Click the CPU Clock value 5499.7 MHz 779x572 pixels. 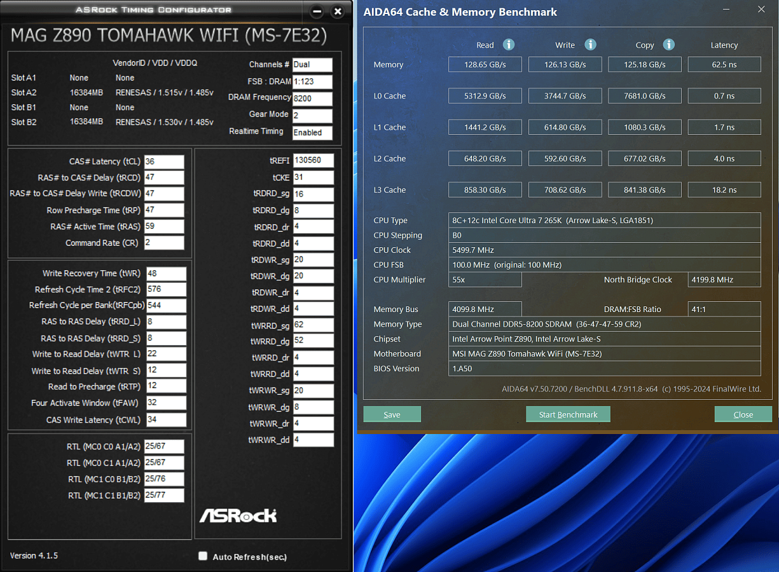tap(605, 250)
